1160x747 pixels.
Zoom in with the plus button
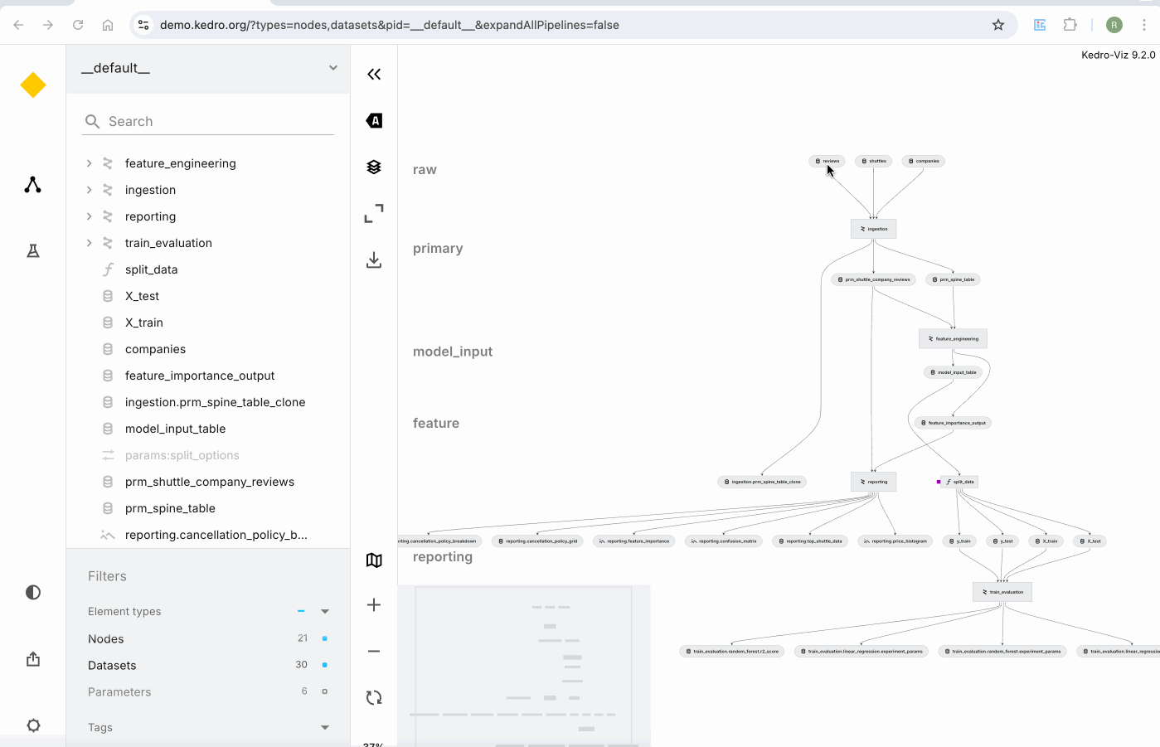coord(374,605)
